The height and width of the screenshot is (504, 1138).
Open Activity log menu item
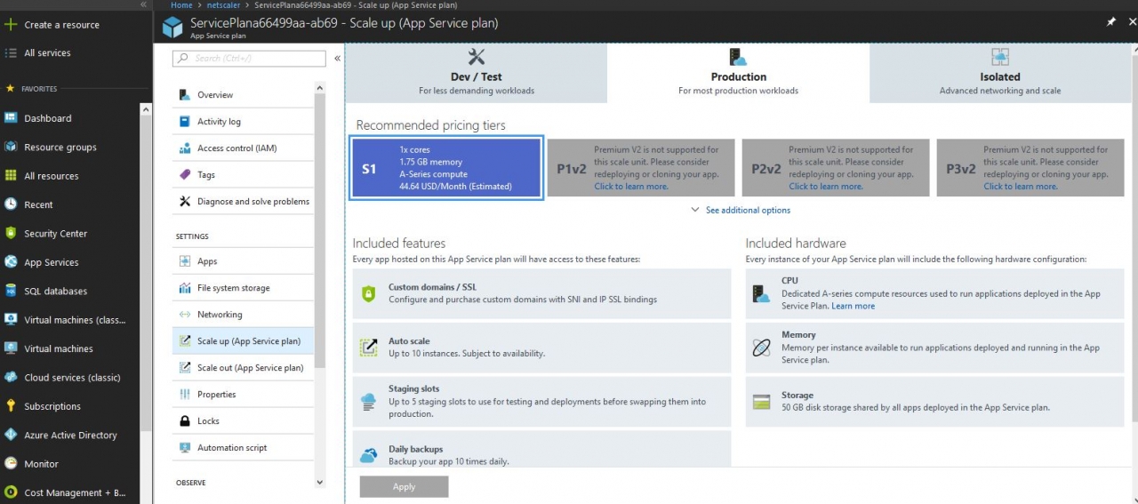pos(243,122)
